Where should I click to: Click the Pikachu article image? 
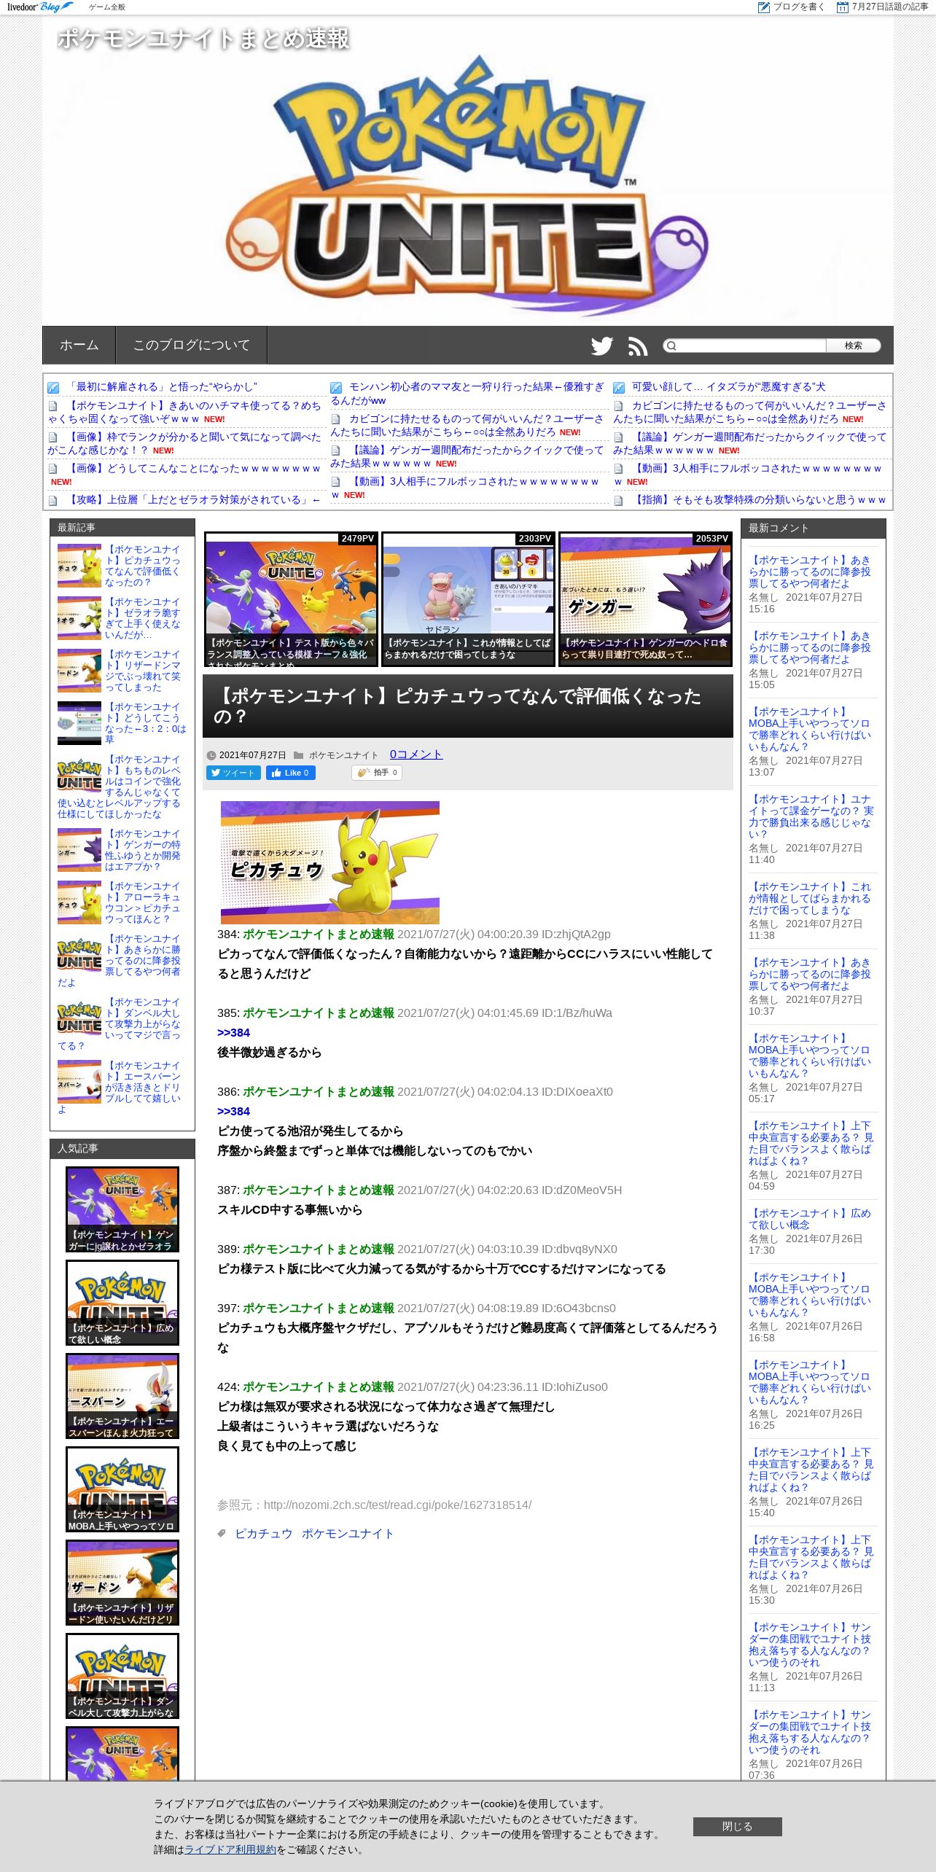point(330,862)
